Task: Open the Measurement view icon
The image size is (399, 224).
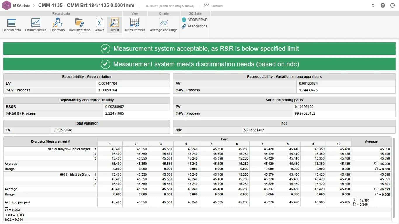Action: pyautogui.click(x=135, y=25)
